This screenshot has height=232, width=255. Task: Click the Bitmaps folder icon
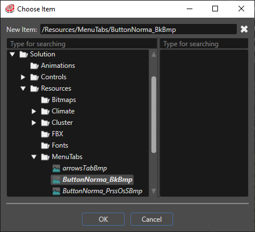point(45,100)
